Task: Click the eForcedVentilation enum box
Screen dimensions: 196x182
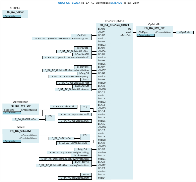Action: [67, 70]
